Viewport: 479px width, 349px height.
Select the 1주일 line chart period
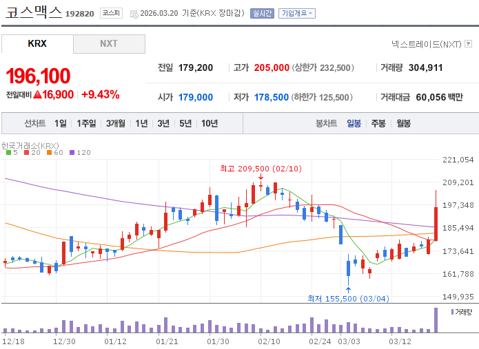point(86,123)
